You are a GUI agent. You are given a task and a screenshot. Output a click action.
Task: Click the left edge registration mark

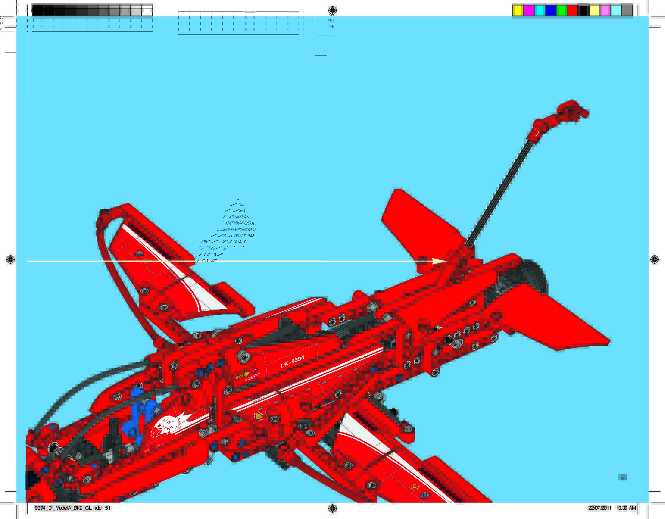(x=11, y=260)
